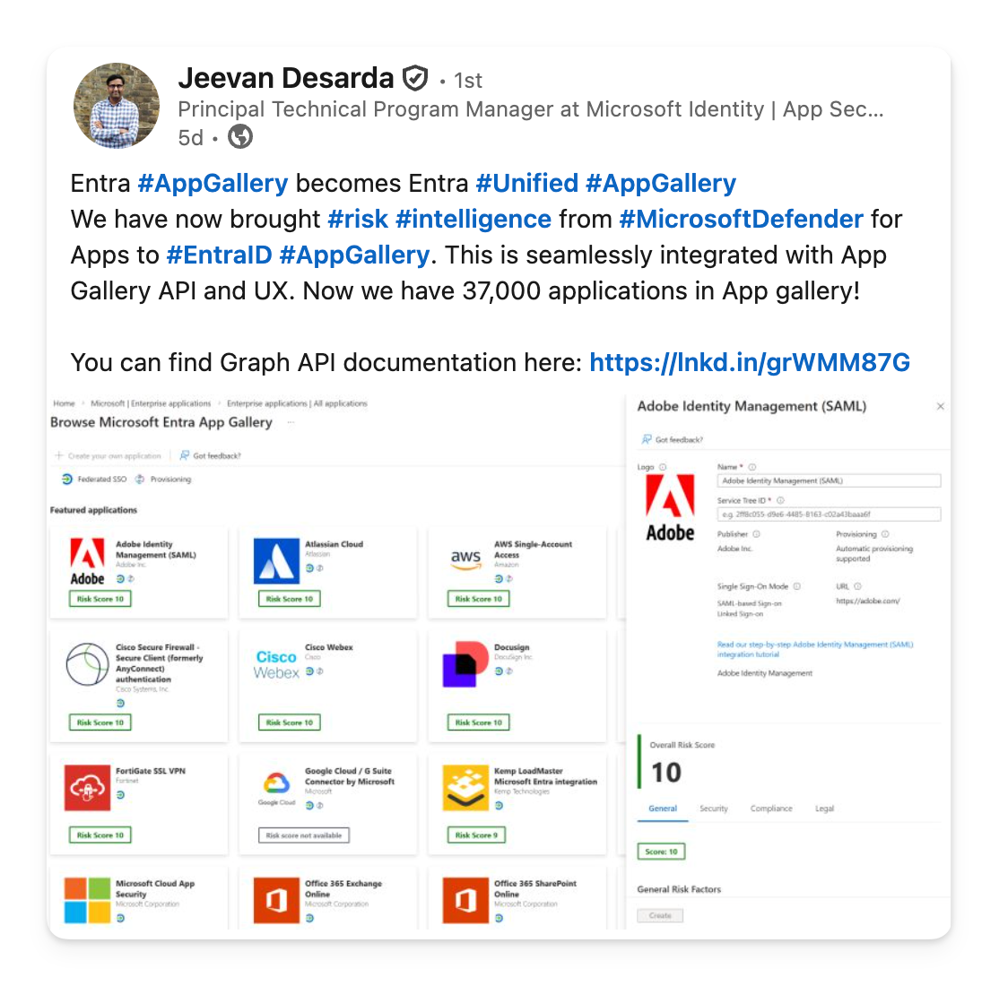Click Risk Score 10 badge on FortiGate card

[100, 835]
